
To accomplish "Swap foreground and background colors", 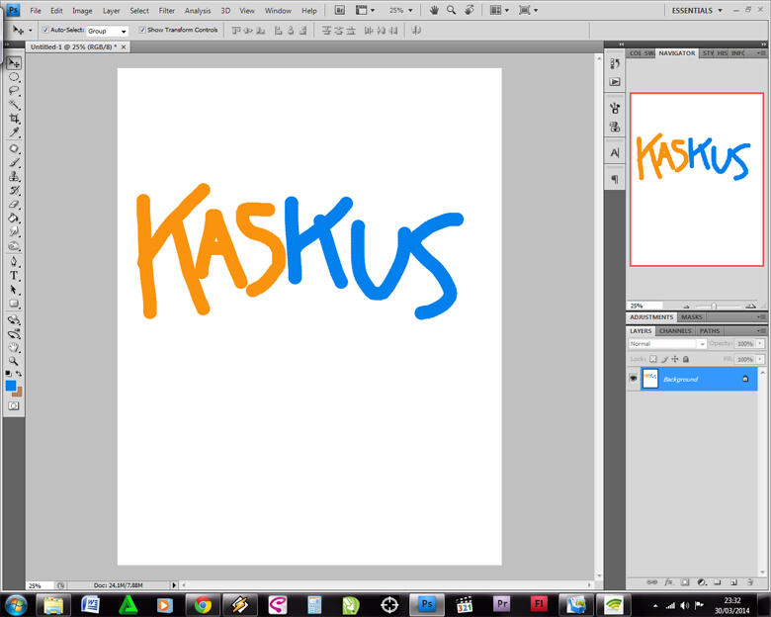I will click(x=19, y=374).
